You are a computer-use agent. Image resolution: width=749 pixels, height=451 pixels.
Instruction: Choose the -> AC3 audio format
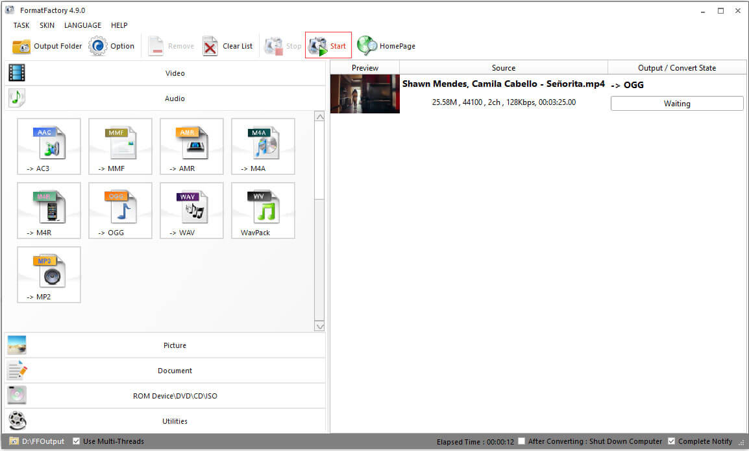click(49, 146)
